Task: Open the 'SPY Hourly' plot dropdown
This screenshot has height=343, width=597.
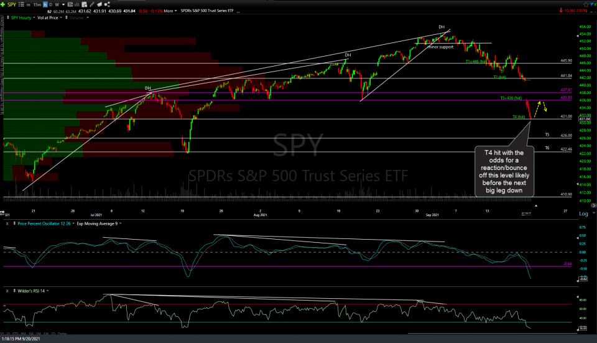Action: click(x=34, y=17)
